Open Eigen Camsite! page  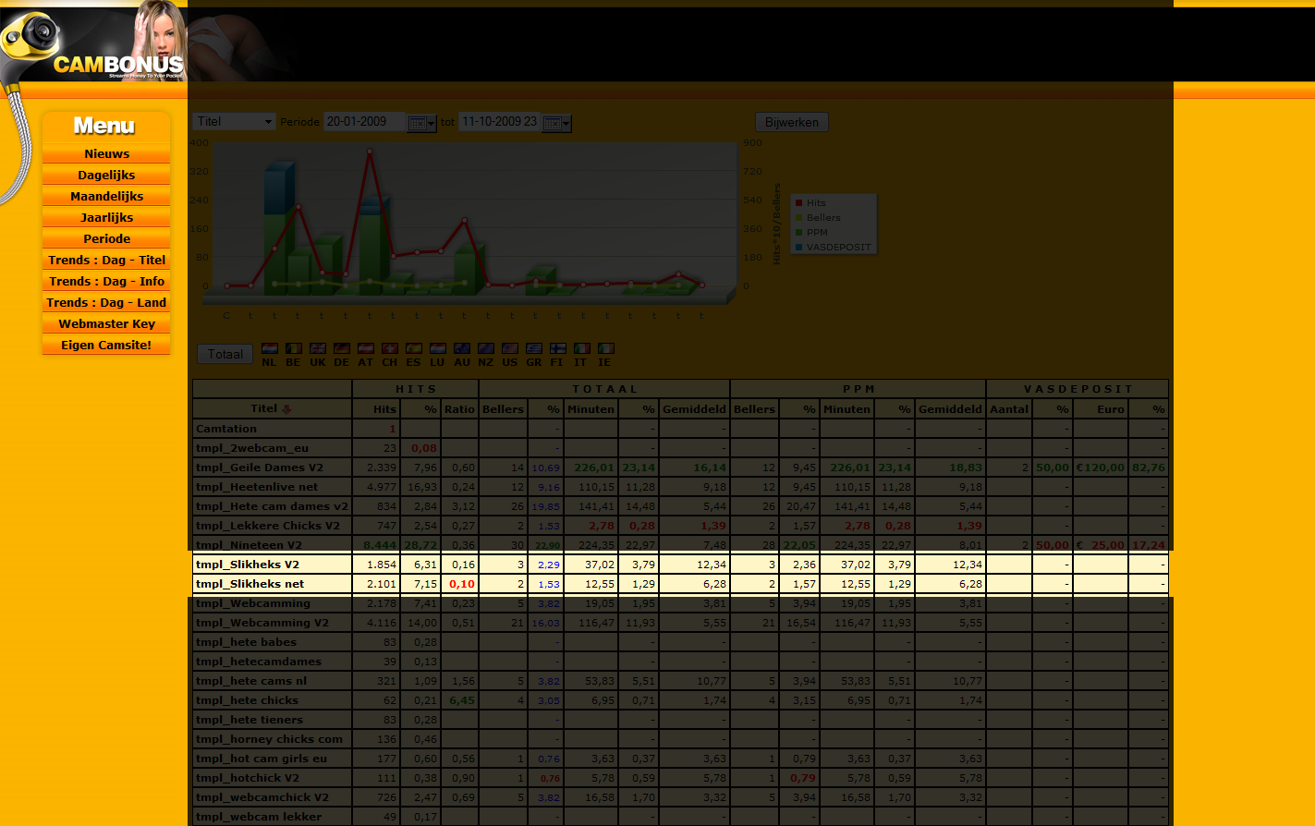pos(106,345)
